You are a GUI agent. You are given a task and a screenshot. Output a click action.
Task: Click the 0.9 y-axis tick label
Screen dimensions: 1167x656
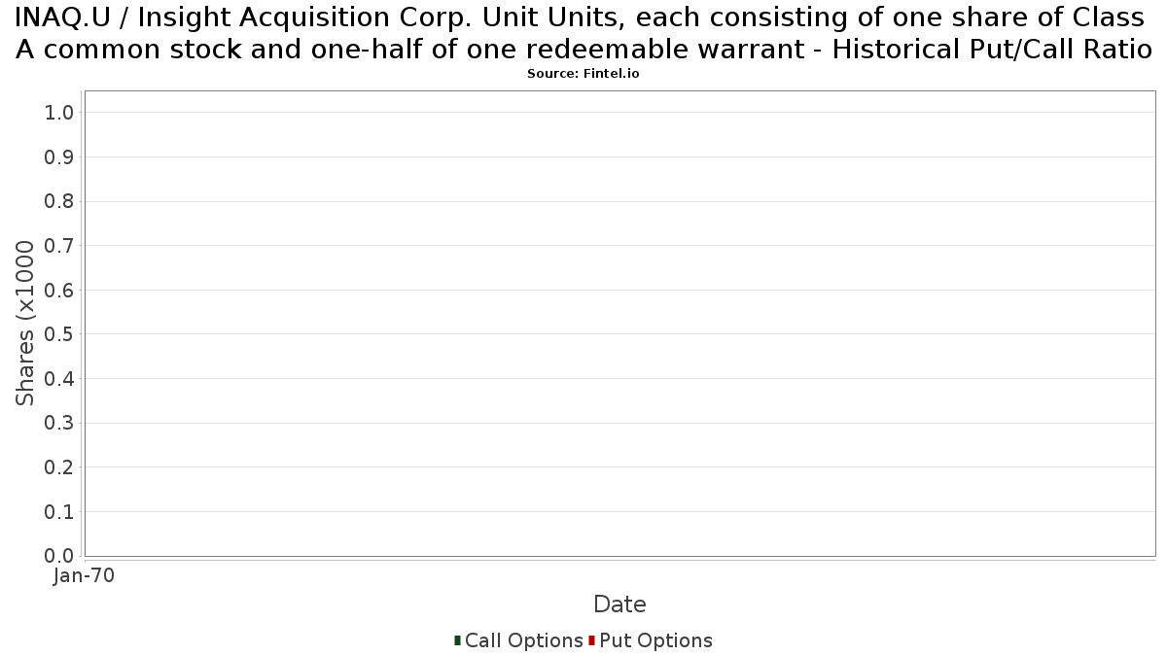coord(59,157)
